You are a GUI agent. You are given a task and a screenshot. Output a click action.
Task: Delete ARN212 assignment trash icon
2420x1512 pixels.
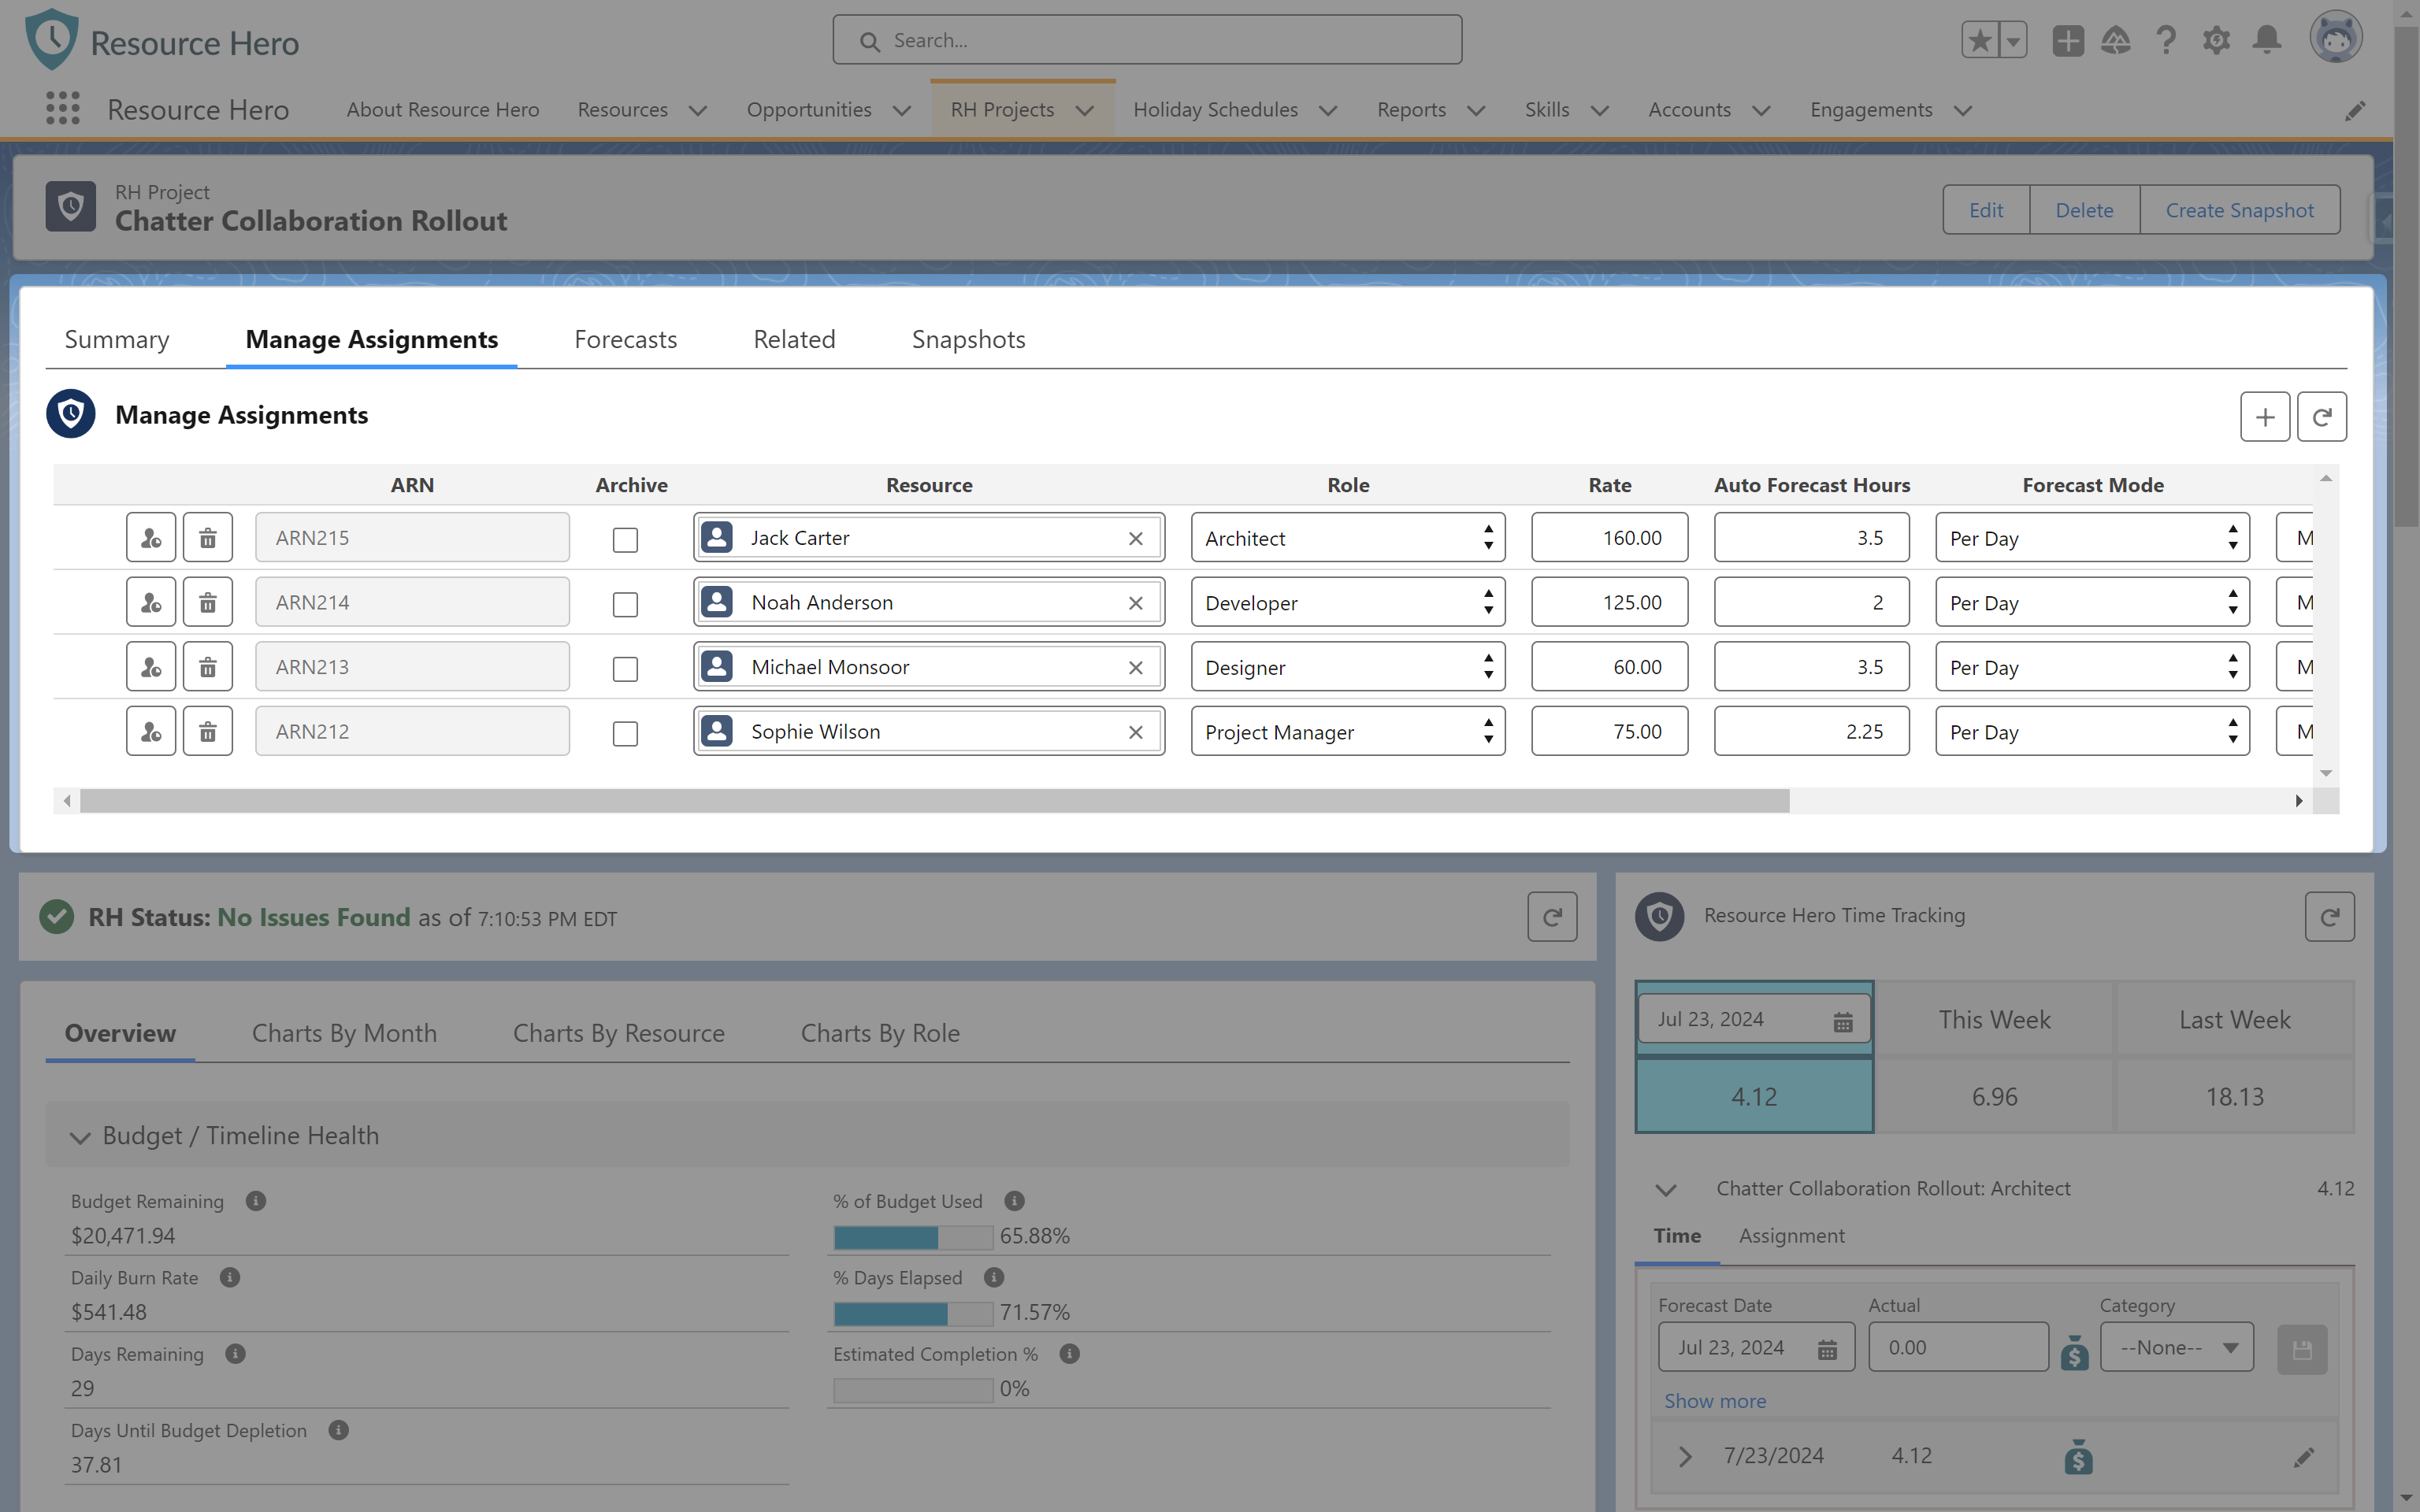208,731
